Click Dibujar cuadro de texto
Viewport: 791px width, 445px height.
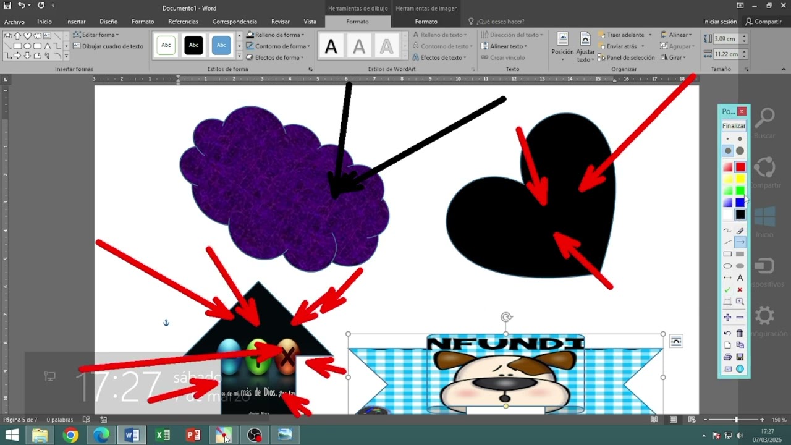point(108,46)
